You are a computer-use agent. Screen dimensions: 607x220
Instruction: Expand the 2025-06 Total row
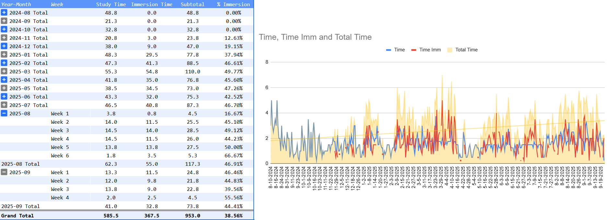pyautogui.click(x=4, y=97)
